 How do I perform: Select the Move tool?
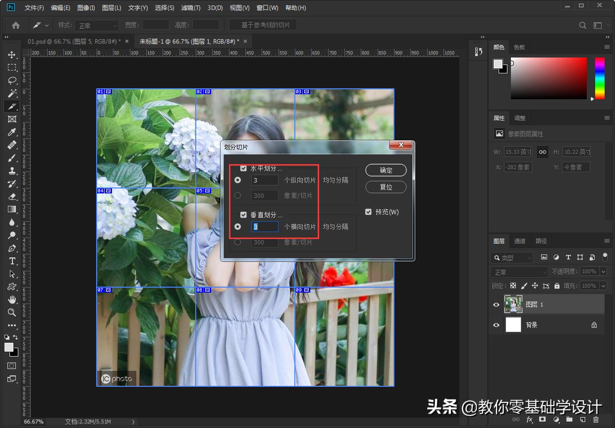click(x=12, y=55)
